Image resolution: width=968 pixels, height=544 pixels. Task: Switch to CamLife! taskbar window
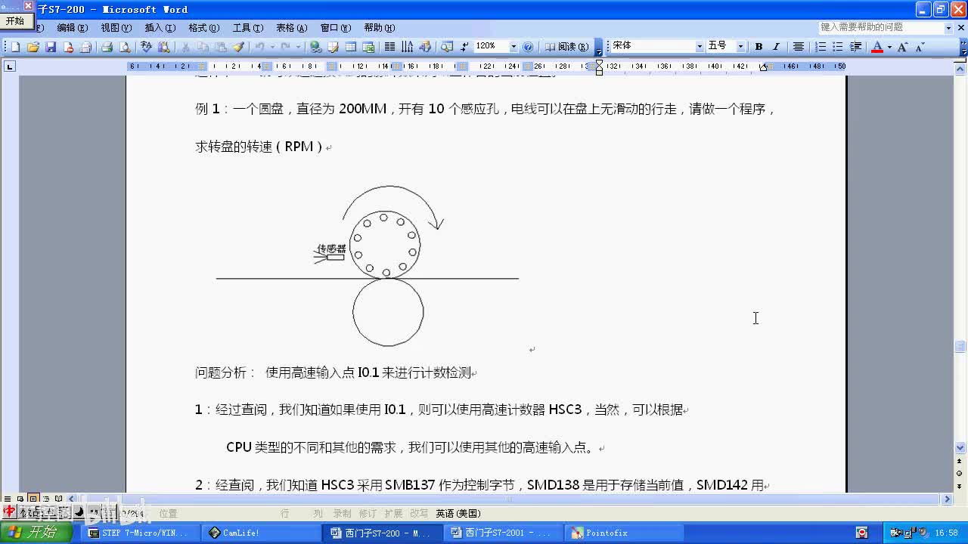pyautogui.click(x=259, y=533)
